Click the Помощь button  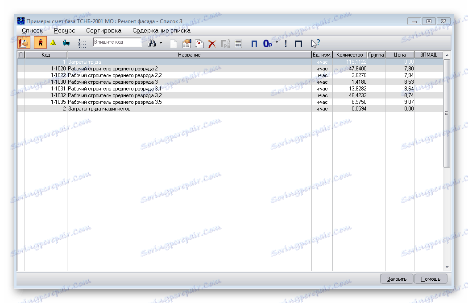coord(431,279)
